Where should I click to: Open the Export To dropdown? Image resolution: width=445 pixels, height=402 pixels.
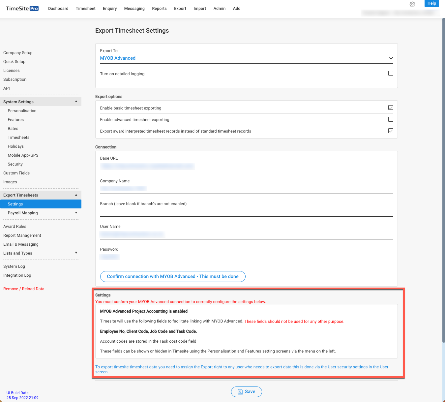[x=247, y=58]
